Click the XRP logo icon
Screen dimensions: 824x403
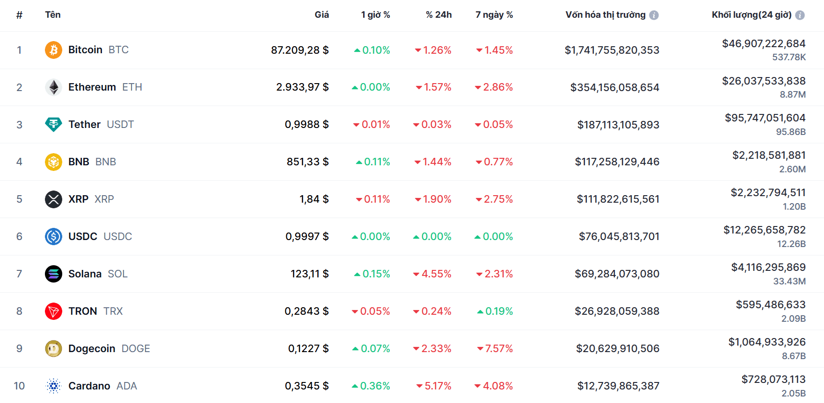tap(53, 199)
